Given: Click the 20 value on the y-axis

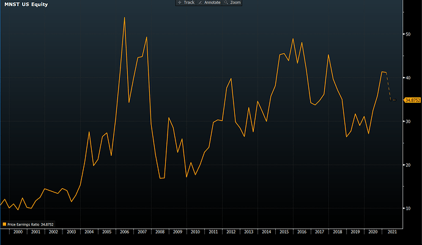Looking at the screenshot, I should (408, 165).
